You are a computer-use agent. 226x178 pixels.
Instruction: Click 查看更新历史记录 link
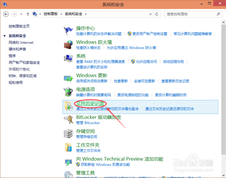pyautogui.click(x=175, y=81)
